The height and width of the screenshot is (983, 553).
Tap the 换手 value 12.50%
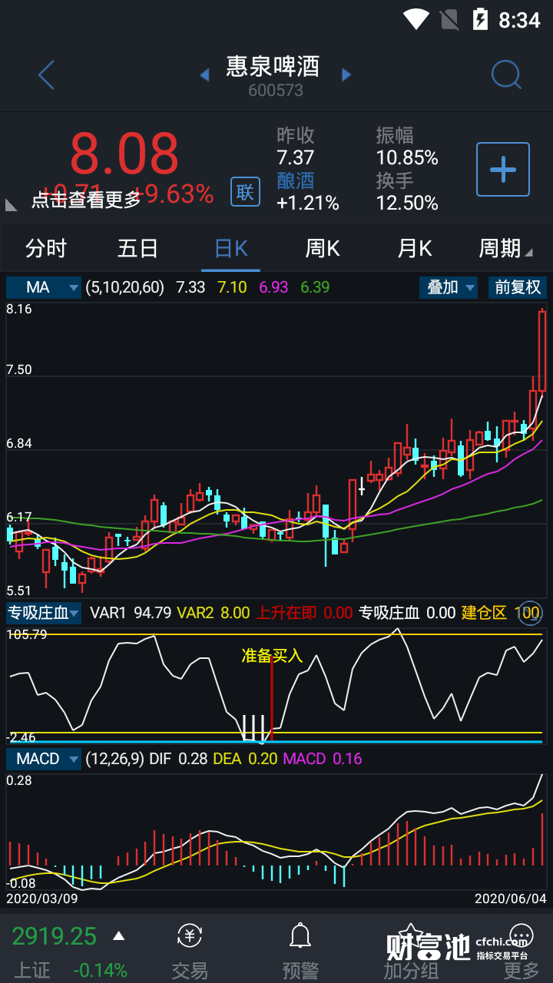[x=407, y=203]
